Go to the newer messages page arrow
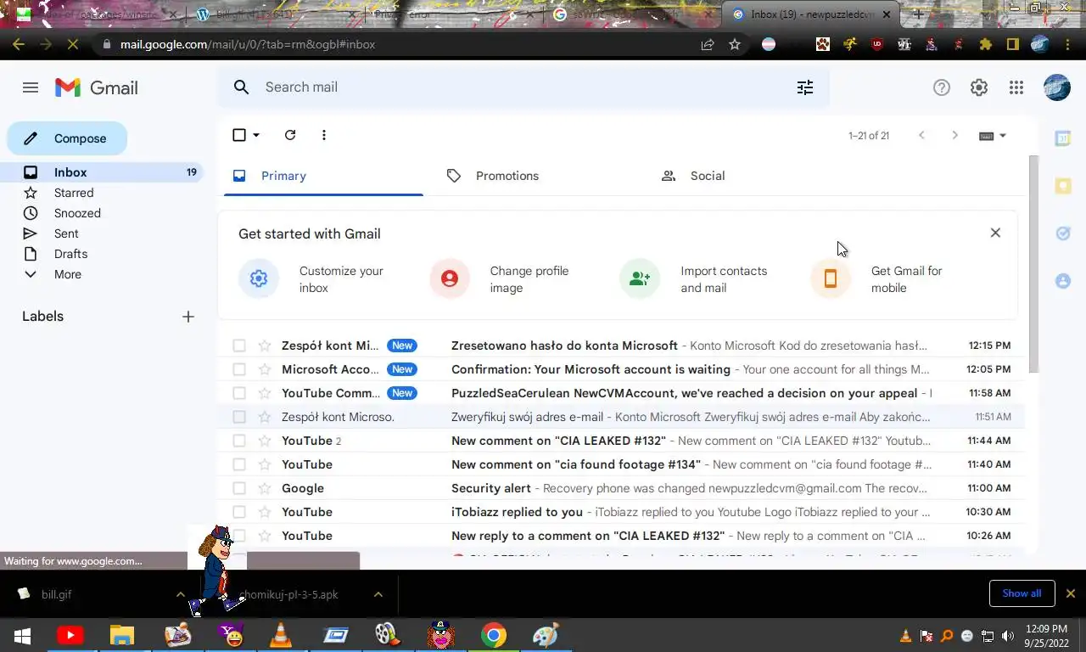The image size is (1086, 652). (x=921, y=136)
